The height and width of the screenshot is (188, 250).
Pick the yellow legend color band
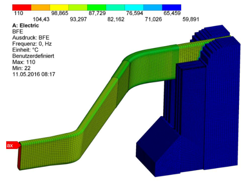point(59,7)
